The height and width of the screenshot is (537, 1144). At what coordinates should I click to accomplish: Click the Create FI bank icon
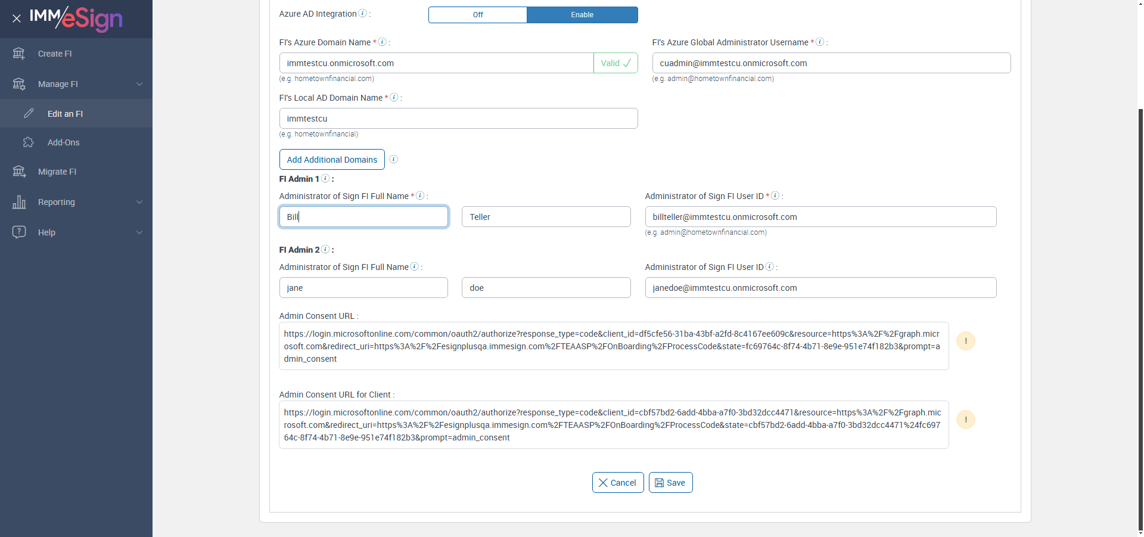(19, 54)
